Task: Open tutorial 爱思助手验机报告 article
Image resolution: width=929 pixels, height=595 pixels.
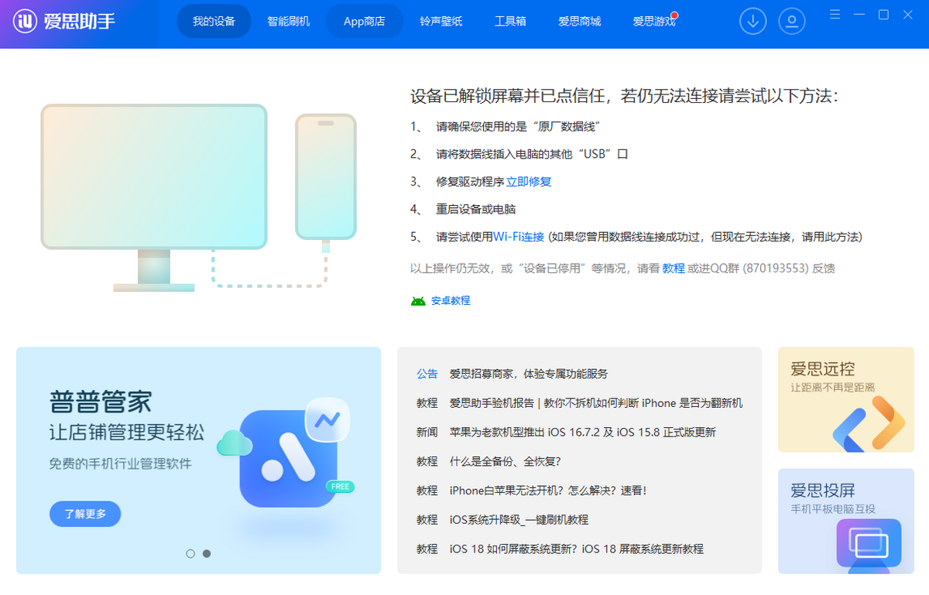Action: (596, 403)
